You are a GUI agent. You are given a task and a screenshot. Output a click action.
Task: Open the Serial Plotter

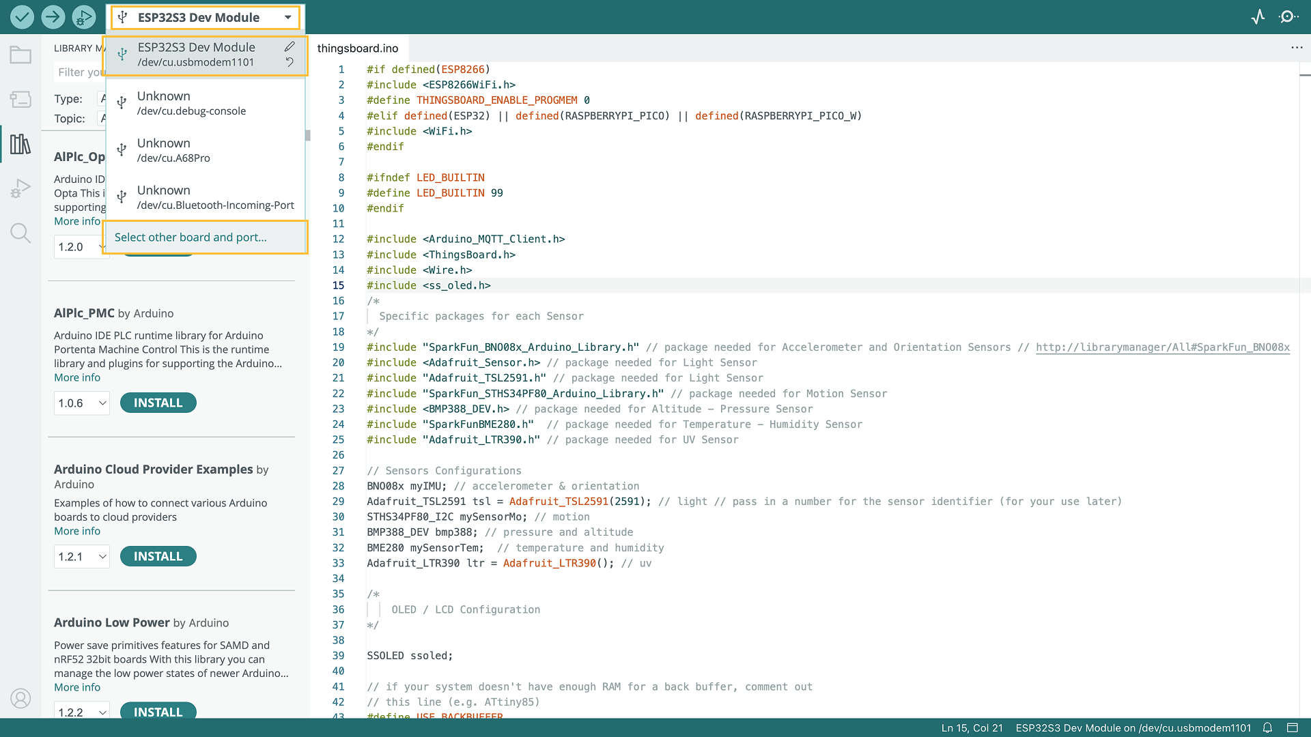(x=1258, y=16)
